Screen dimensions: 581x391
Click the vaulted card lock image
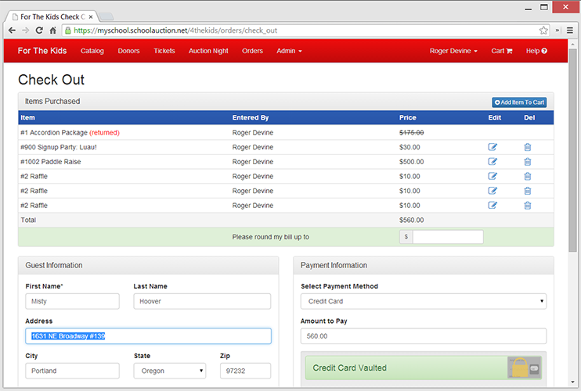click(525, 368)
